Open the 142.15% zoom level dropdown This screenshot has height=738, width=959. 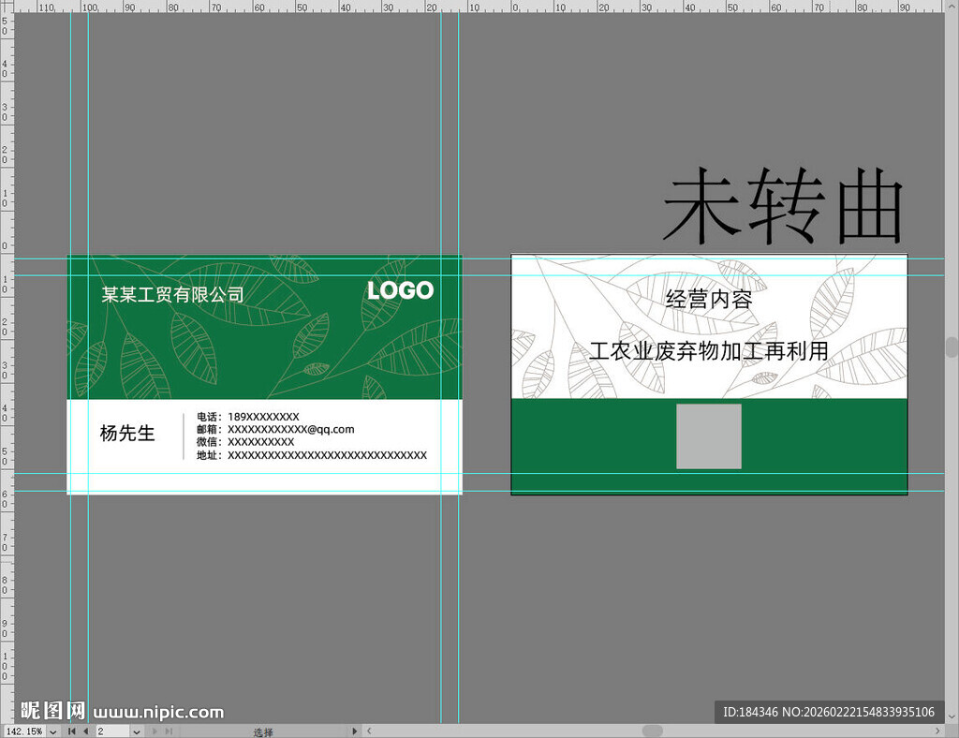coord(52,731)
